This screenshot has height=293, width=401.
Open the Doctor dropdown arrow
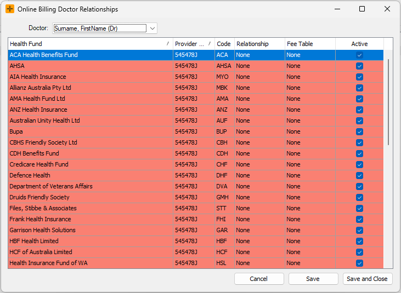(153, 28)
